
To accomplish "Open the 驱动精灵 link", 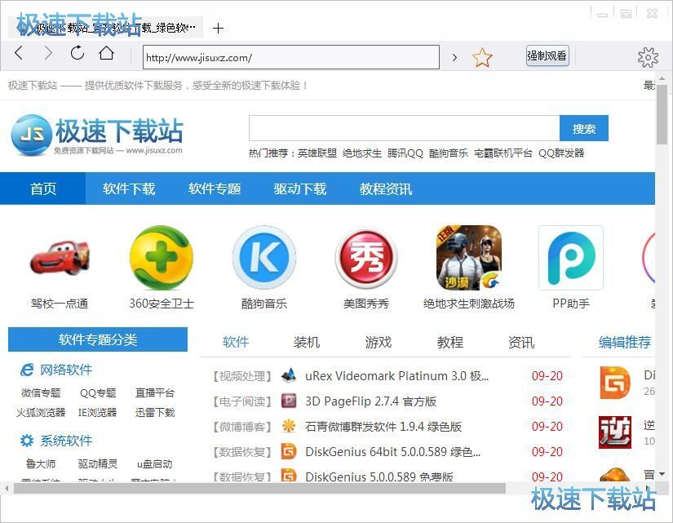I will pyautogui.click(x=97, y=463).
